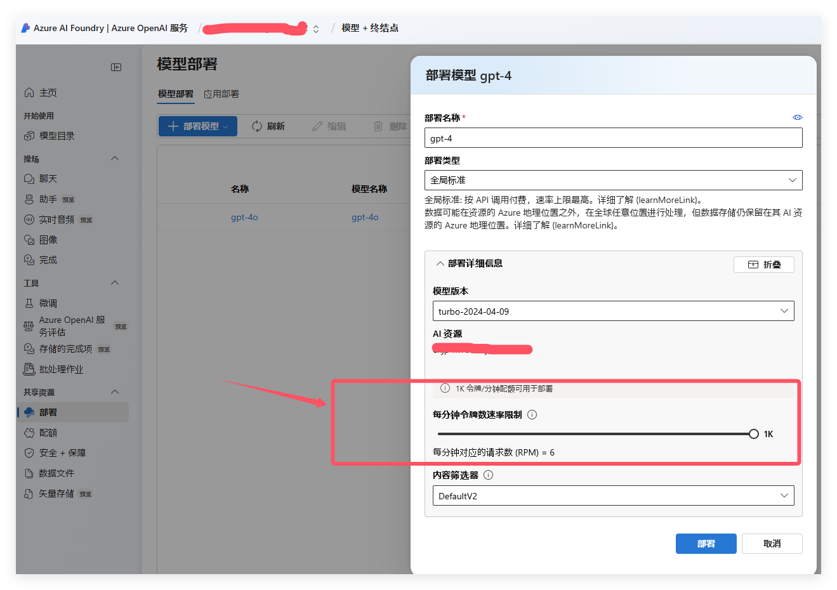The image size is (837, 590).
Task: Click the 模型名称 column header
Action: [369, 189]
